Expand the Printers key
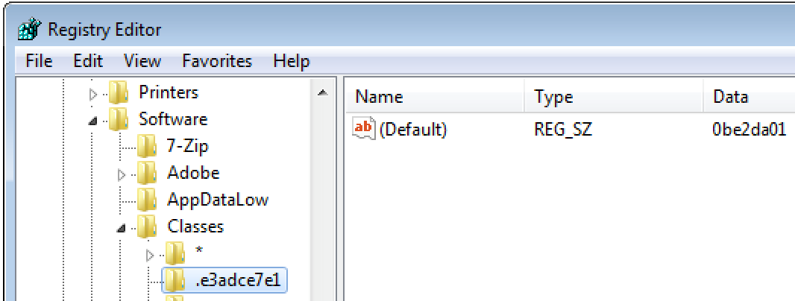 (92, 94)
